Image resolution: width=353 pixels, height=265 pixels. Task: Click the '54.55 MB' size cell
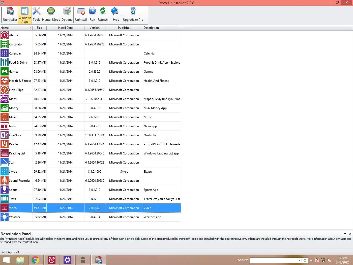click(x=40, y=117)
